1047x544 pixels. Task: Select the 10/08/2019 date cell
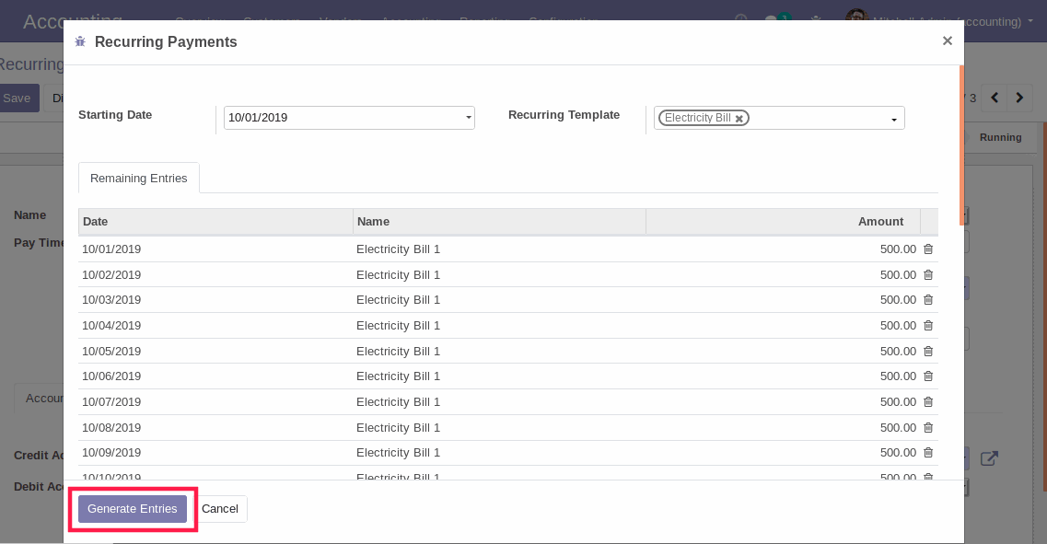coord(111,427)
